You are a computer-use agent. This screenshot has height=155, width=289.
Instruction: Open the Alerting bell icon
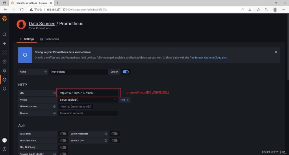pyautogui.click(x=4, y=71)
